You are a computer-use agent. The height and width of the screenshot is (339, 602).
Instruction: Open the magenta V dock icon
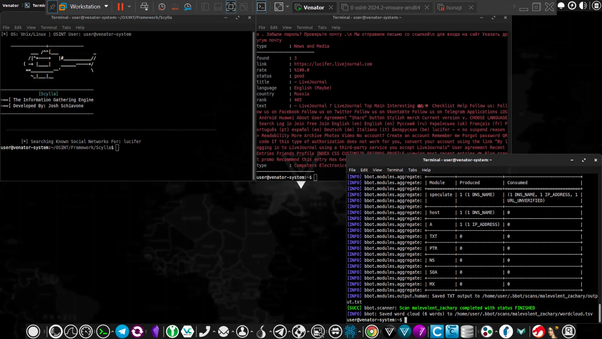(420, 331)
